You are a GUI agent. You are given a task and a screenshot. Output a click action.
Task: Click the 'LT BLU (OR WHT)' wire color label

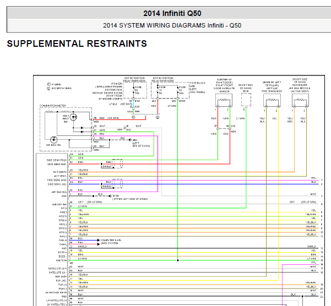[121, 104]
